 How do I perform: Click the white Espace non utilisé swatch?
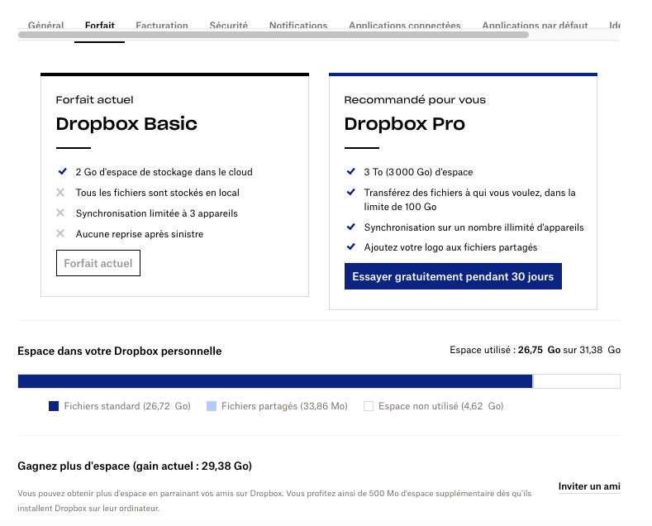(369, 406)
